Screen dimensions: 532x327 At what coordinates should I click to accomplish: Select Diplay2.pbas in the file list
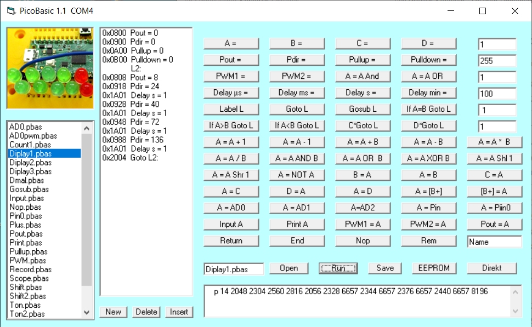point(31,163)
